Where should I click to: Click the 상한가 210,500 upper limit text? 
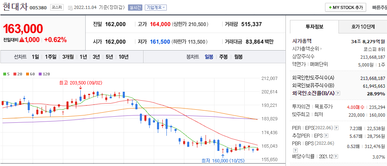[x=190, y=24]
